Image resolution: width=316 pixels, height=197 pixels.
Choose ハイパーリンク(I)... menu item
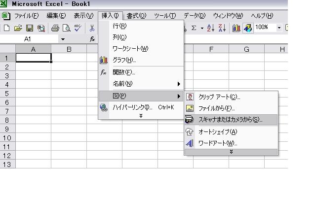pyautogui.click(x=141, y=107)
